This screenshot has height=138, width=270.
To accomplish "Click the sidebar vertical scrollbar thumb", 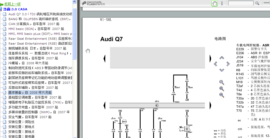I will 74,34.
